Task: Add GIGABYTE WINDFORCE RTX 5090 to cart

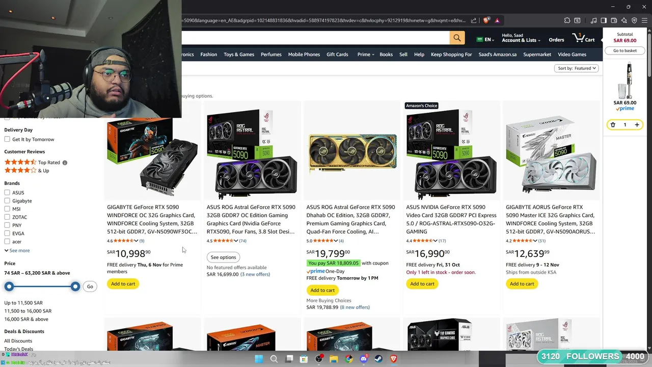Action: [123, 284]
